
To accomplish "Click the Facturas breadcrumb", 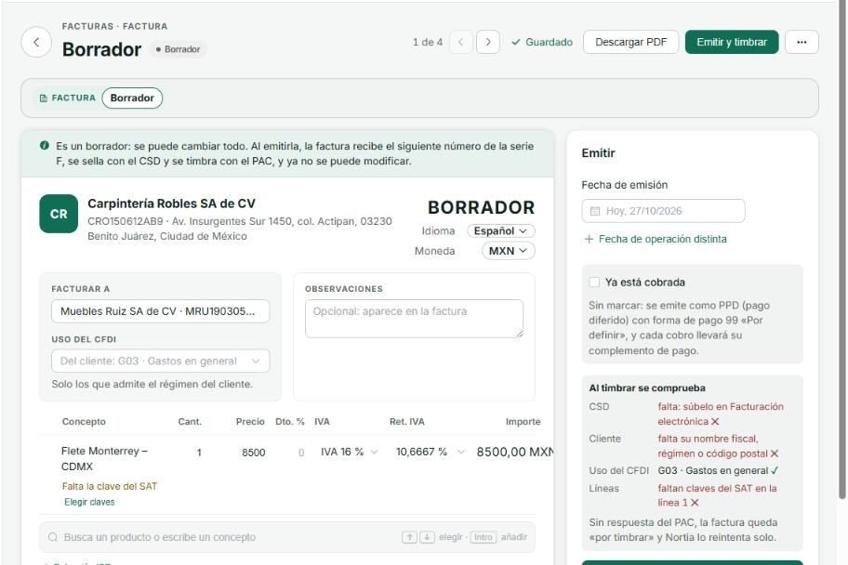I will (87, 26).
